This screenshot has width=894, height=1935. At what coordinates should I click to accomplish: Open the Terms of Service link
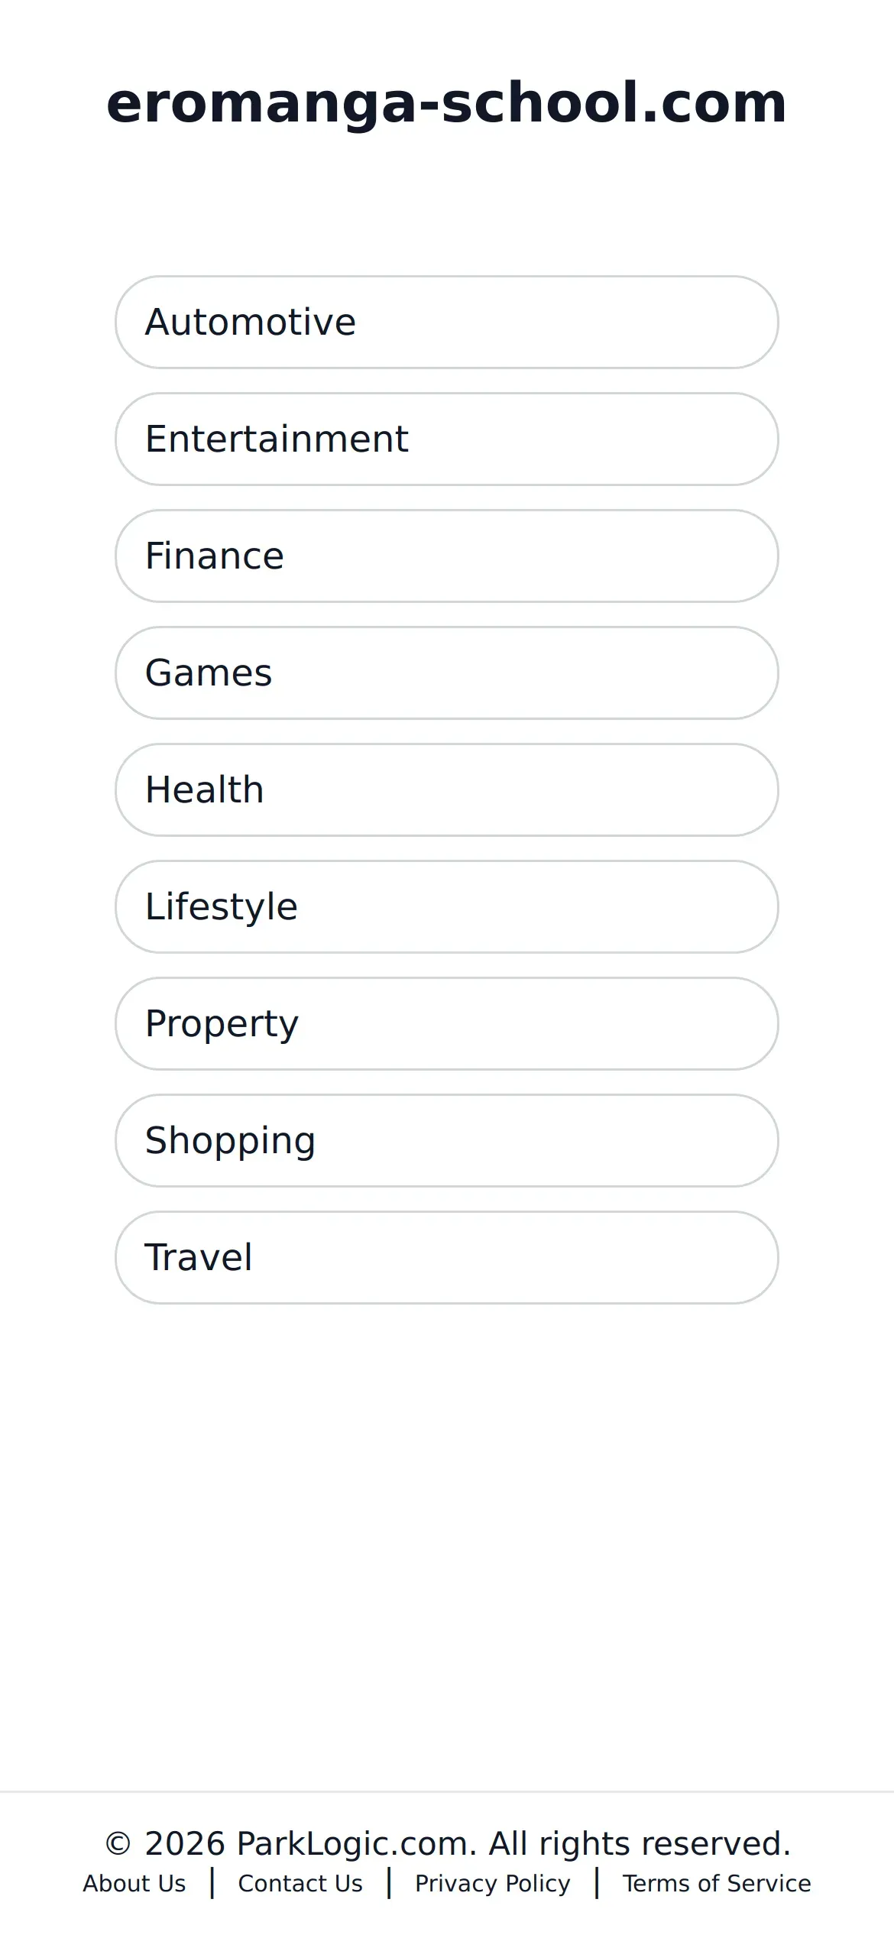point(717,1883)
